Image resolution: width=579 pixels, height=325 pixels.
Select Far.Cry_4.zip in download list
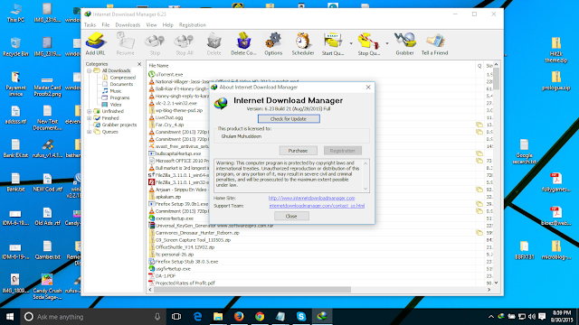pyautogui.click(x=169, y=125)
